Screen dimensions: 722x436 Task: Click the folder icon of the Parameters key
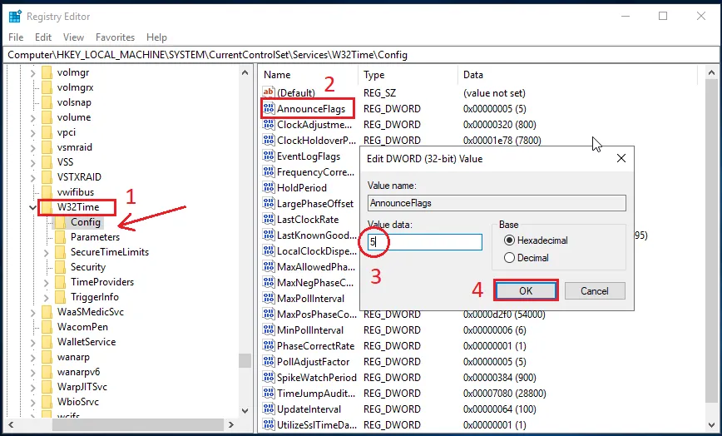[60, 237]
